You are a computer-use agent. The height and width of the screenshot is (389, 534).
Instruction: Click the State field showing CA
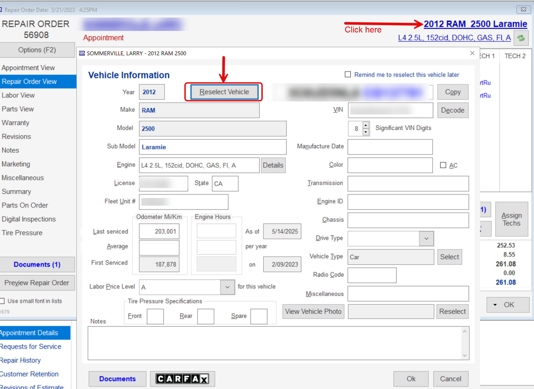point(225,184)
